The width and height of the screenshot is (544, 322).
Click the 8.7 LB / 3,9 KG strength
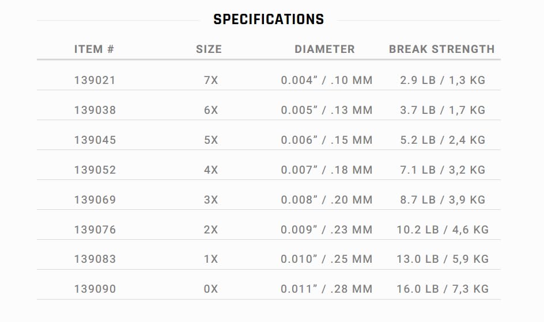click(x=443, y=200)
